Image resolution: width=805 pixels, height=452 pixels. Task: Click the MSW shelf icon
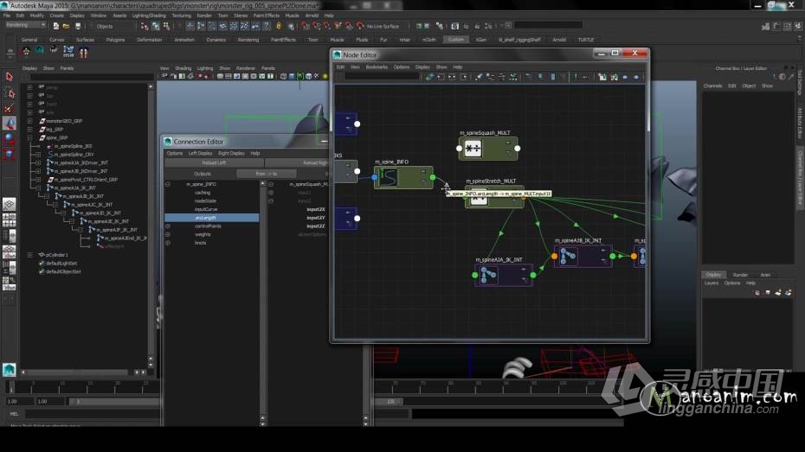point(68,52)
